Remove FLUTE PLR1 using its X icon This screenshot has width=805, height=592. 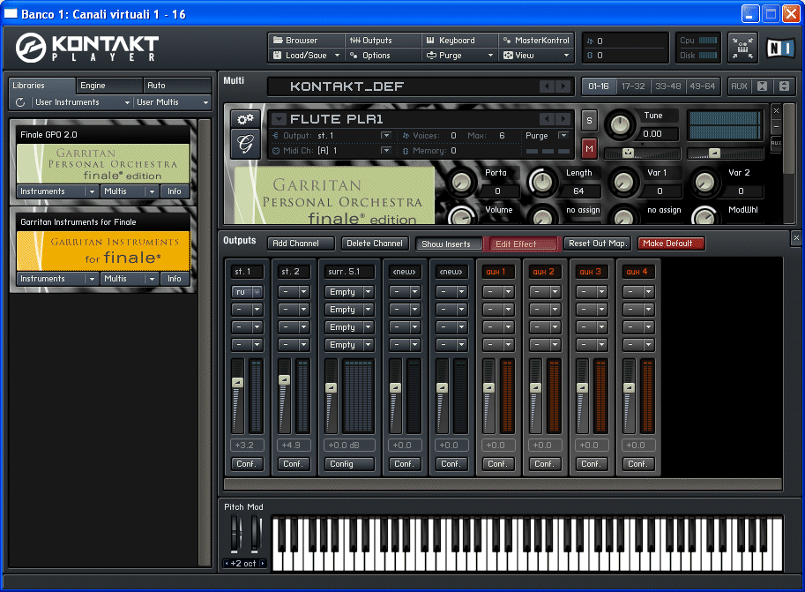click(x=776, y=111)
